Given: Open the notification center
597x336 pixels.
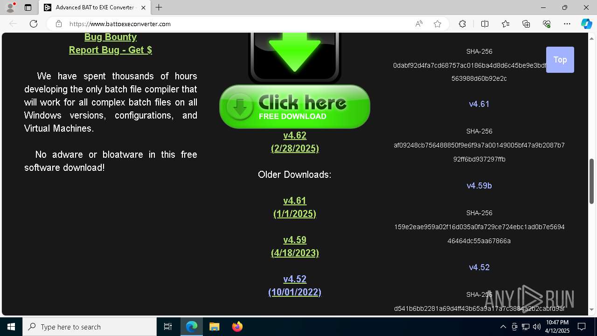Looking at the screenshot, I should coord(582,327).
